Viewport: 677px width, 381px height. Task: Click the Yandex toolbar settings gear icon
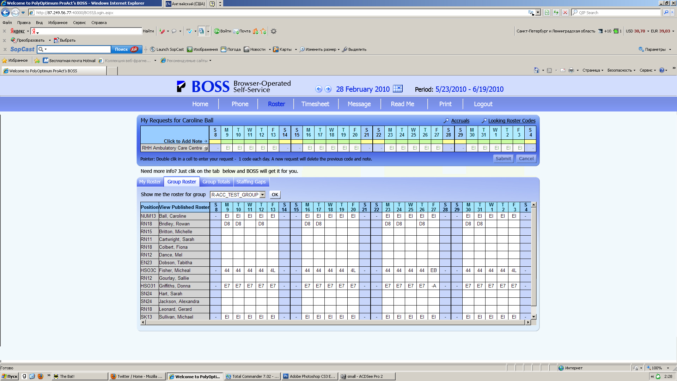tap(274, 31)
